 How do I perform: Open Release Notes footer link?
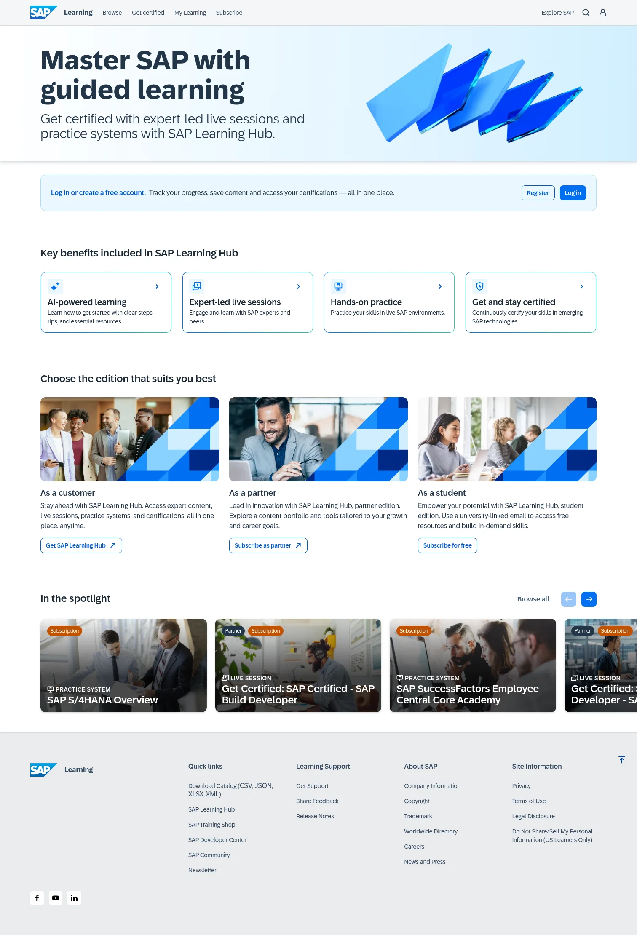315,816
